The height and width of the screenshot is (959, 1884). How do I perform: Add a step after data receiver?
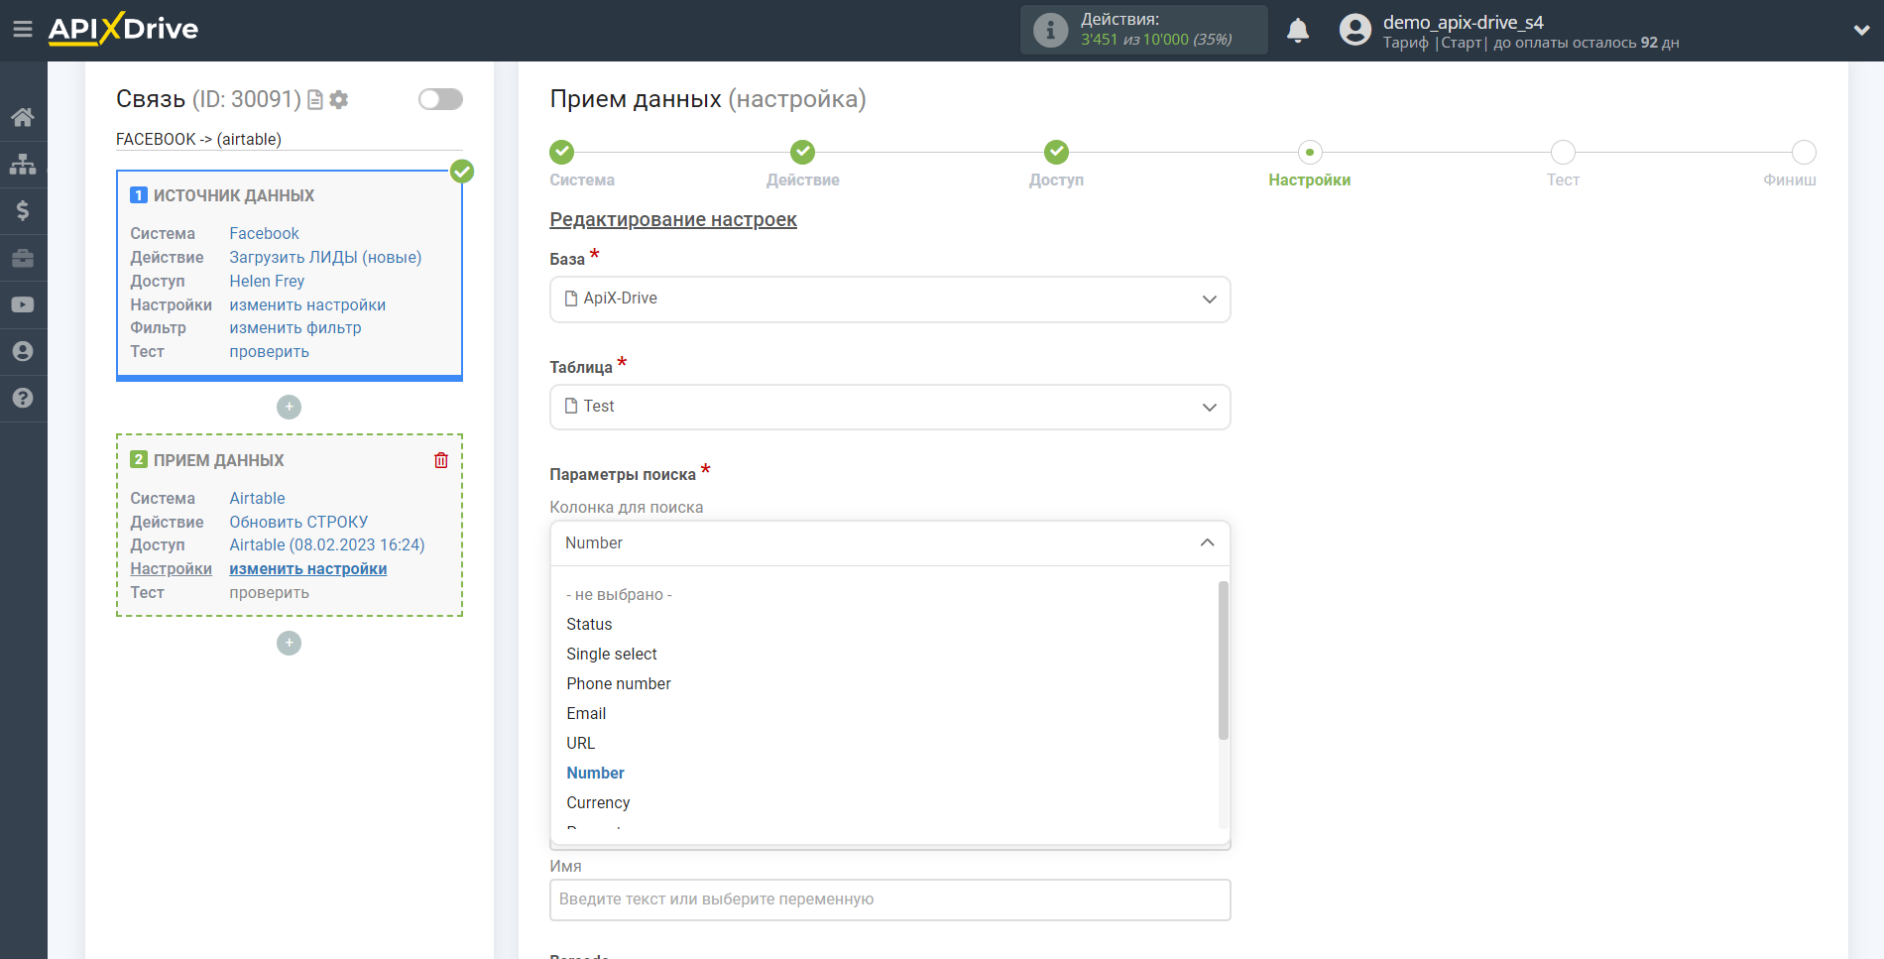point(289,643)
